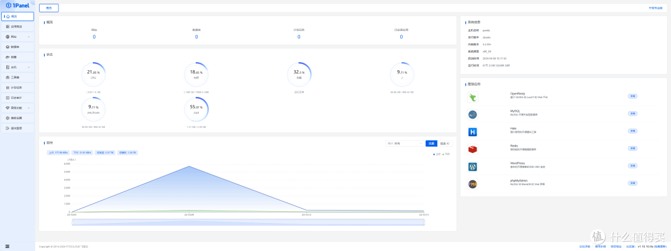Click boot time 2024-04-08 value

point(495,58)
